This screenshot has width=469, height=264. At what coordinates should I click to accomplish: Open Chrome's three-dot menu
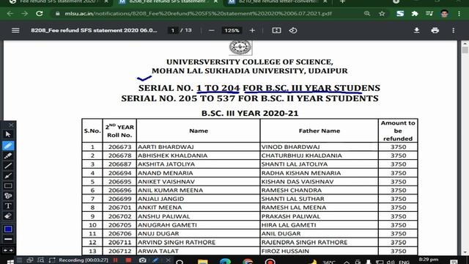click(459, 14)
